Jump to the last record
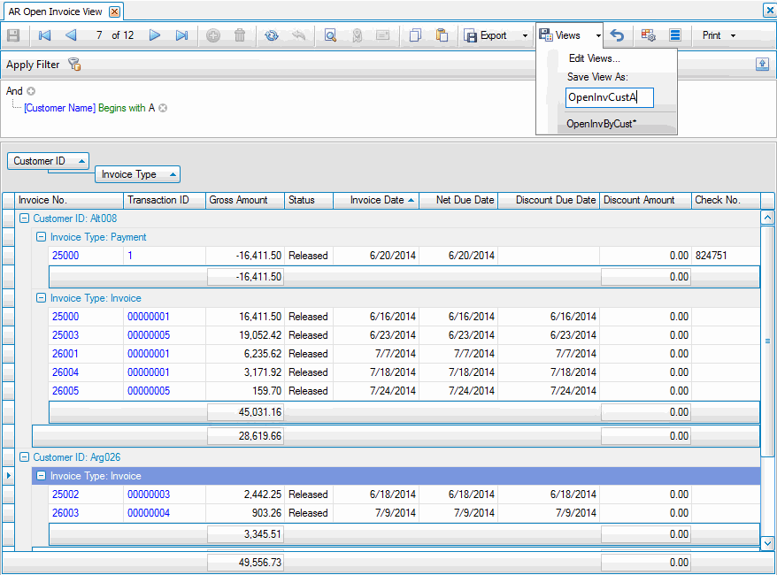777x575 pixels. (181, 35)
